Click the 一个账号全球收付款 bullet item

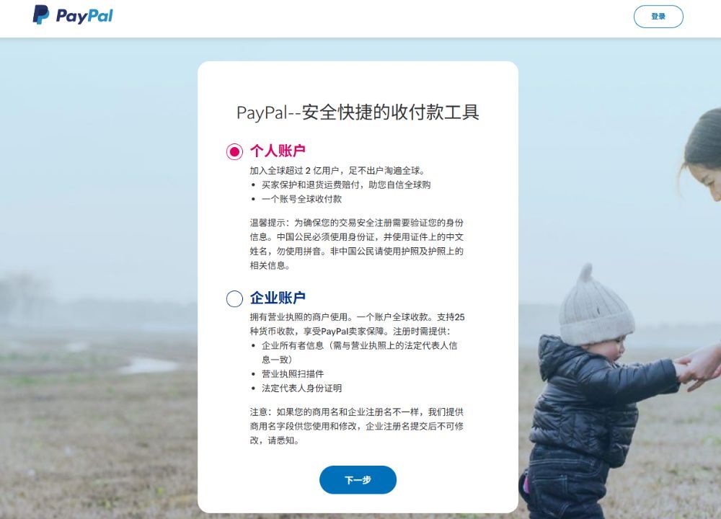pos(301,199)
